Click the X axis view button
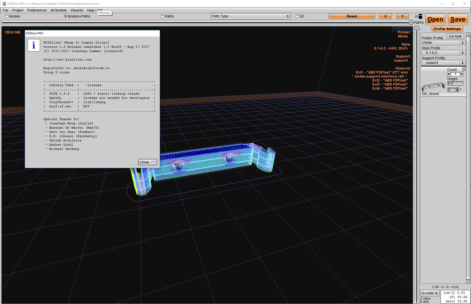The width and height of the screenshot is (471, 304). coord(385,16)
